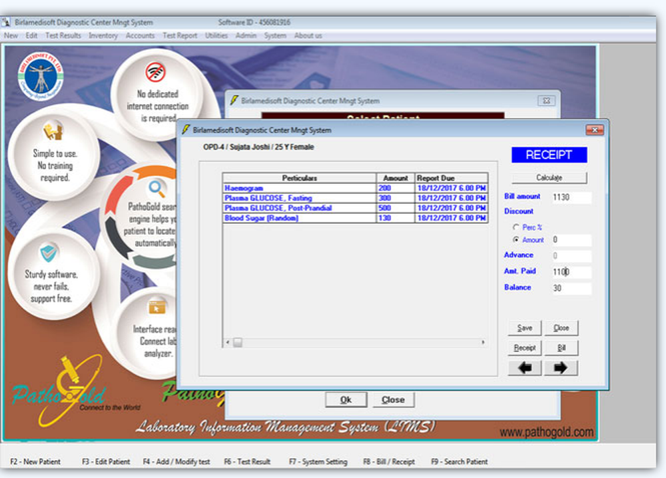Viewport: 666px width, 478px height.
Task: Click the Birlamedisoft round logo
Action: 41,76
